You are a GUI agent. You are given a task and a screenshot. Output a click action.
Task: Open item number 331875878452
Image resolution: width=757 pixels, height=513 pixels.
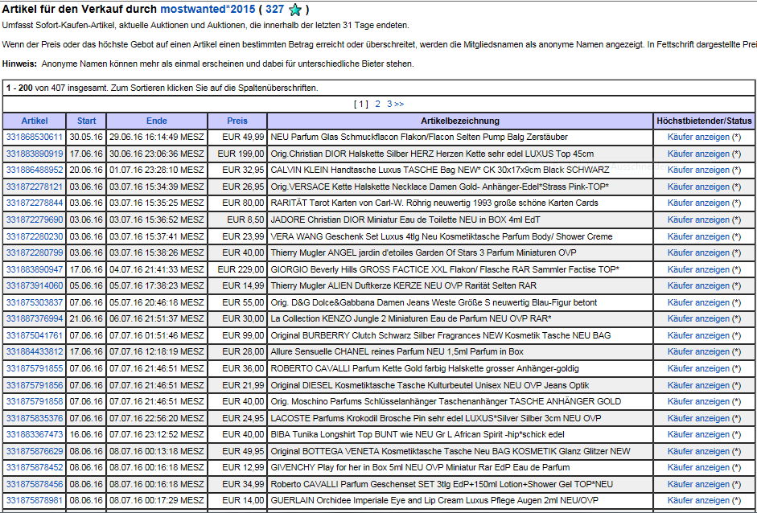click(x=35, y=467)
